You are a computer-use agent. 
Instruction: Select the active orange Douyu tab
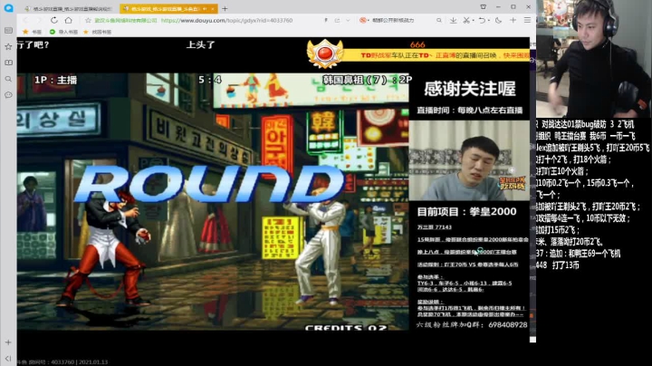168,8
